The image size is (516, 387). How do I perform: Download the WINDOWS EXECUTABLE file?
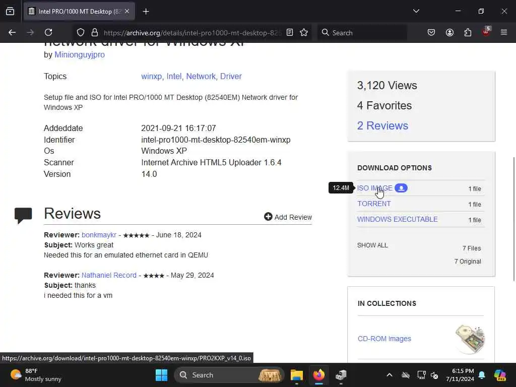tap(398, 220)
